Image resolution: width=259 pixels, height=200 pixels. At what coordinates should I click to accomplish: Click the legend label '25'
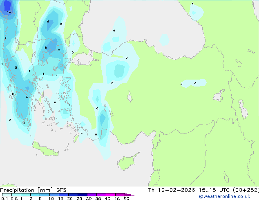click(79, 198)
